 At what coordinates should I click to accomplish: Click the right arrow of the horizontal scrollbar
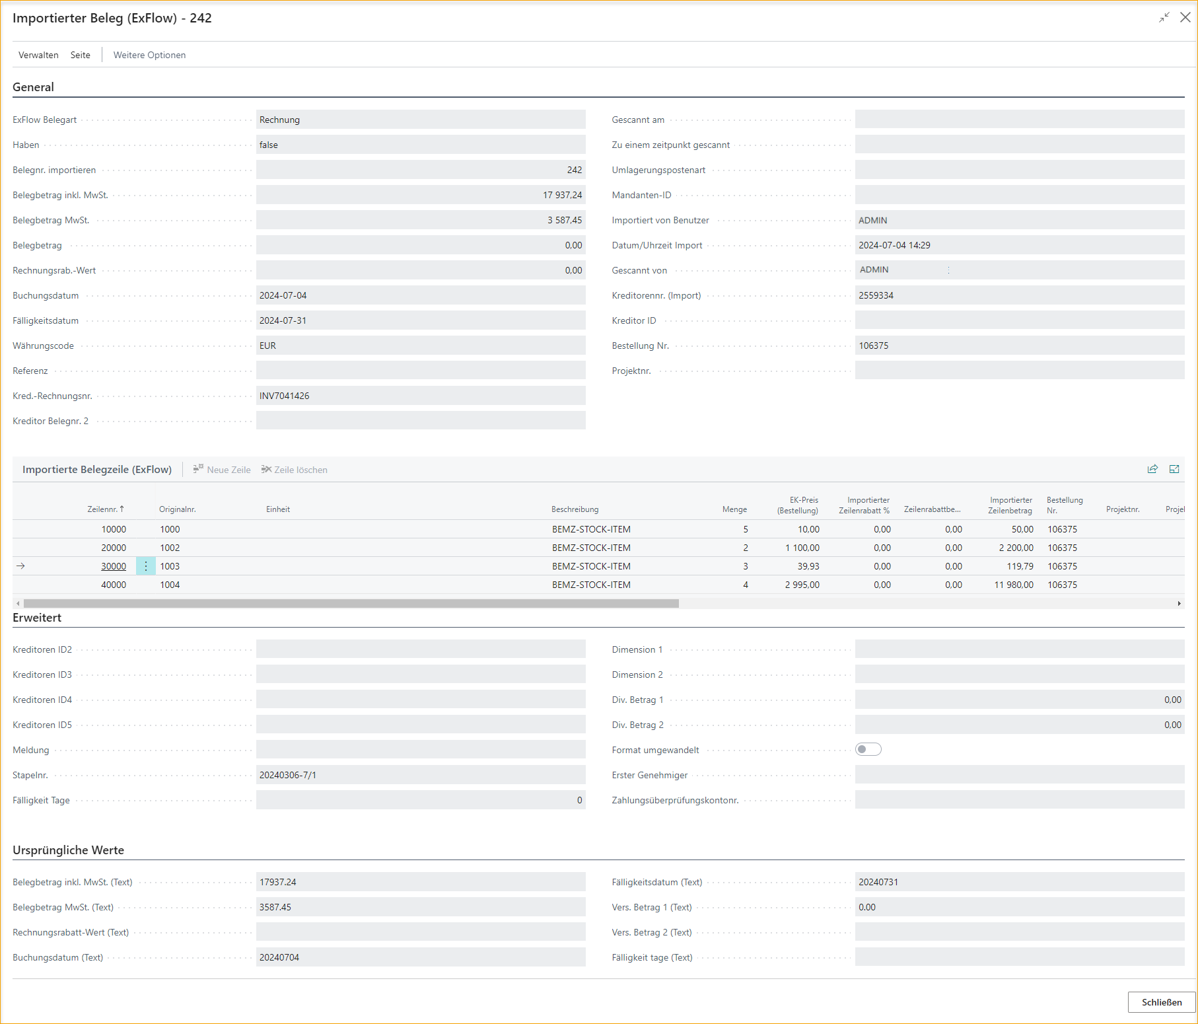1180,603
